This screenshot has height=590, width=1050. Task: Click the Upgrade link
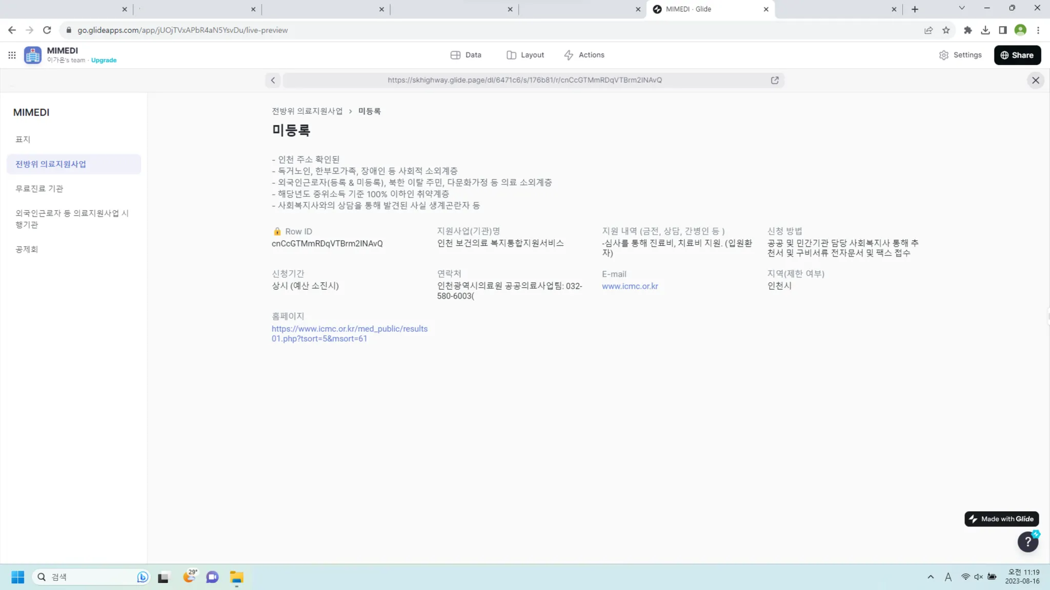click(x=104, y=60)
